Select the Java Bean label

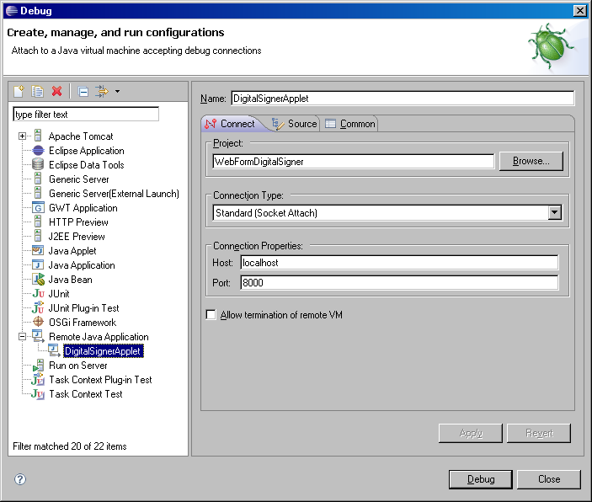tap(70, 280)
